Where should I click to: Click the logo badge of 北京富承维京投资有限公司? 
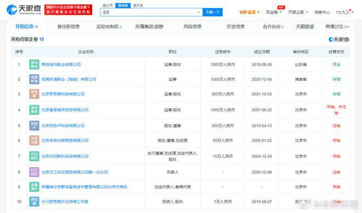pos(34,110)
